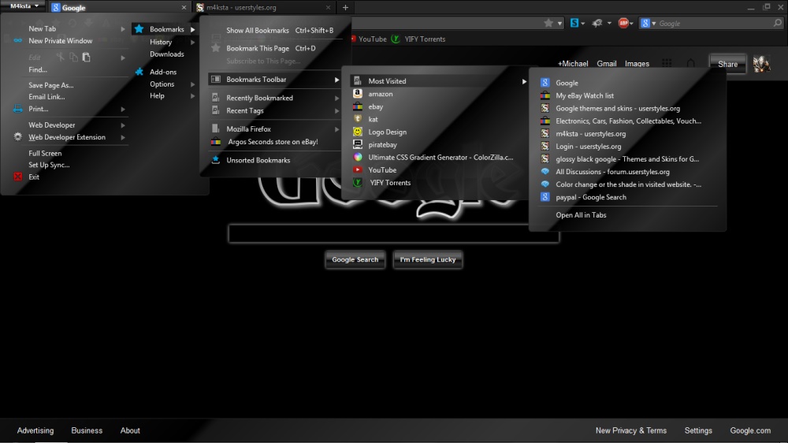Click the kat bookmark icon

(x=357, y=119)
